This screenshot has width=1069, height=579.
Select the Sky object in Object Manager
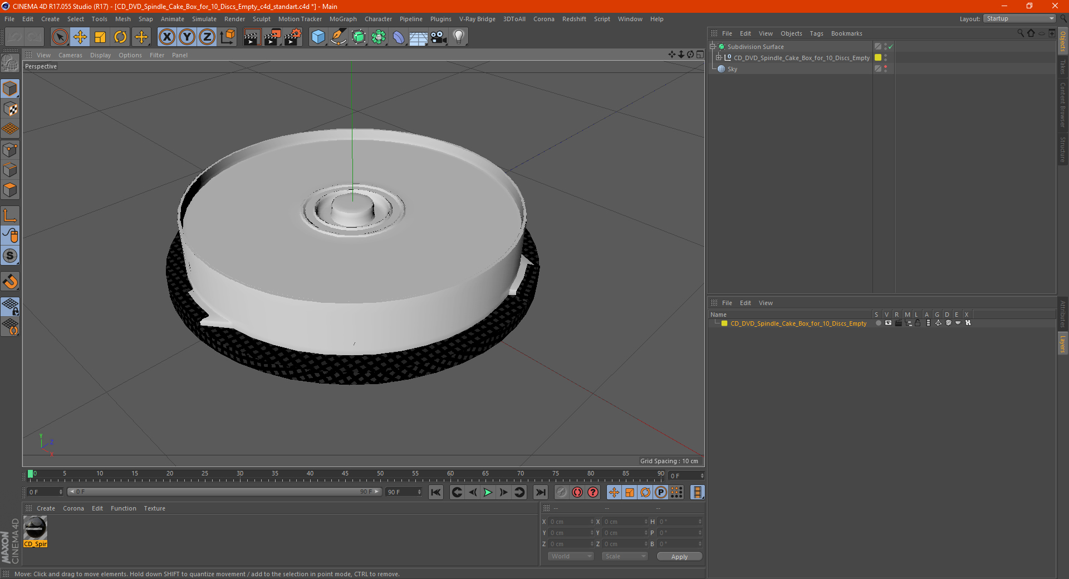click(732, 69)
